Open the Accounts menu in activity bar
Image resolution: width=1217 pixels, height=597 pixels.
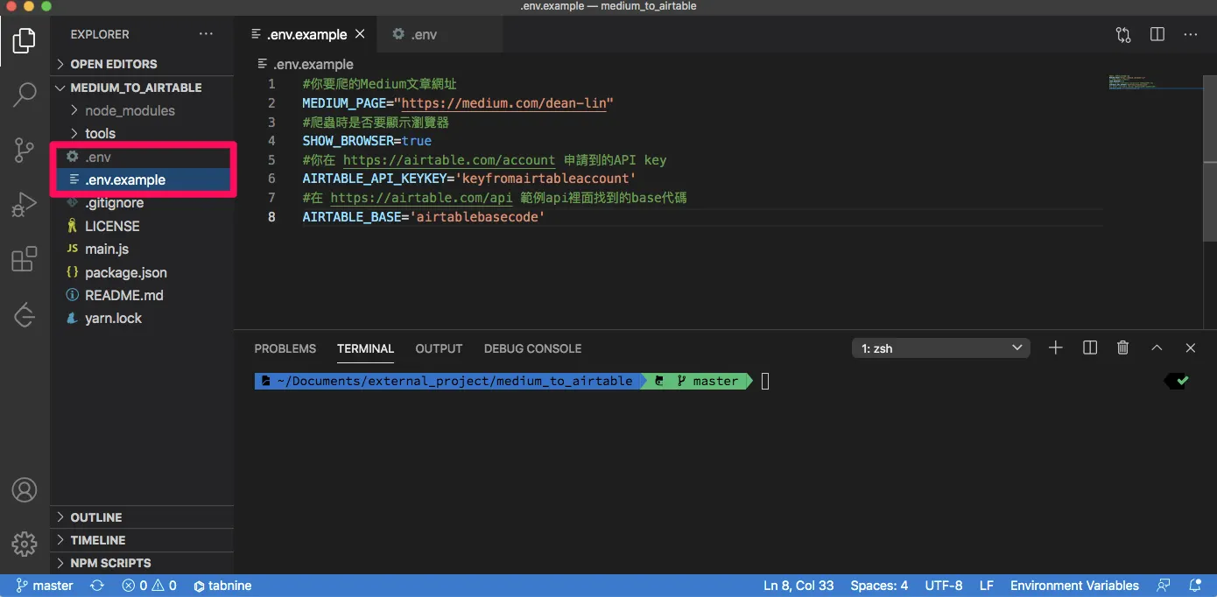(x=25, y=489)
